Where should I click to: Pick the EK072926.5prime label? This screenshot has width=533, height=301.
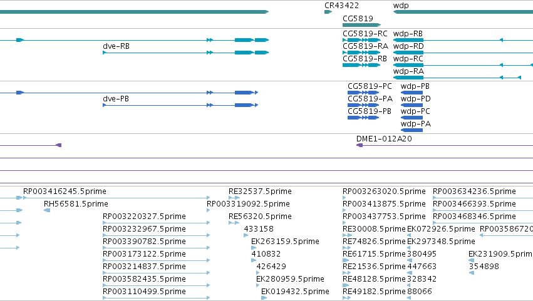click(x=441, y=229)
